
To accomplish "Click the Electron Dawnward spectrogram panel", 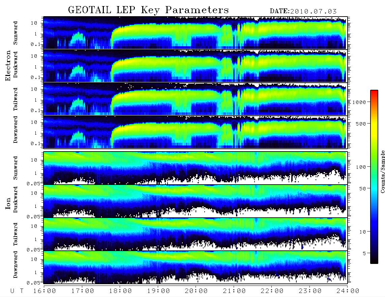I will point(195,132).
